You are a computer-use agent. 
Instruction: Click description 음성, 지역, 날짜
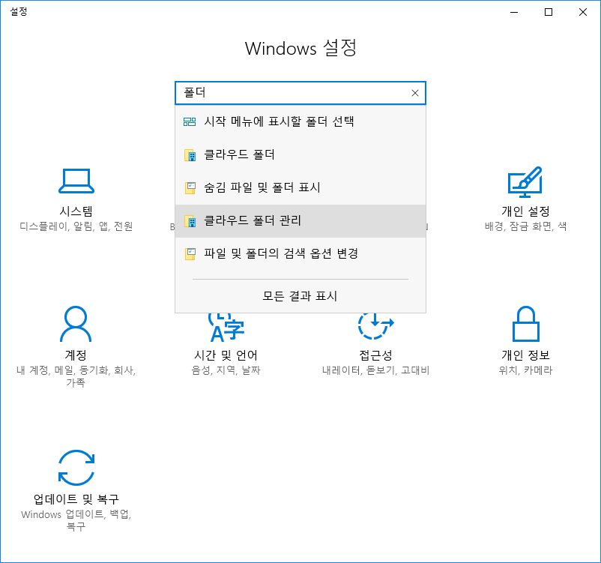[x=226, y=370]
